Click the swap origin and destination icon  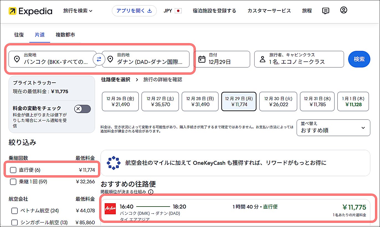99,59
